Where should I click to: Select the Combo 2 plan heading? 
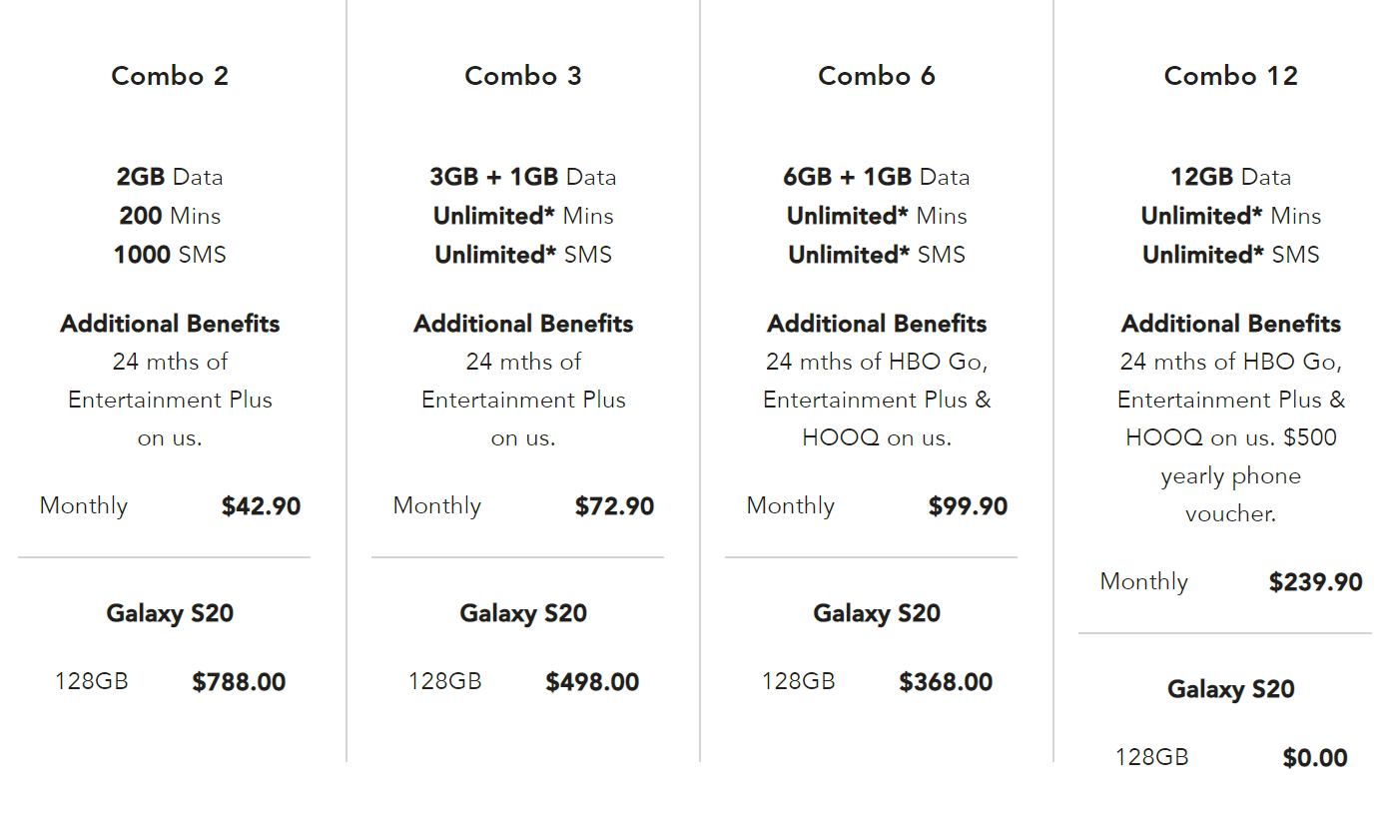coord(170,76)
